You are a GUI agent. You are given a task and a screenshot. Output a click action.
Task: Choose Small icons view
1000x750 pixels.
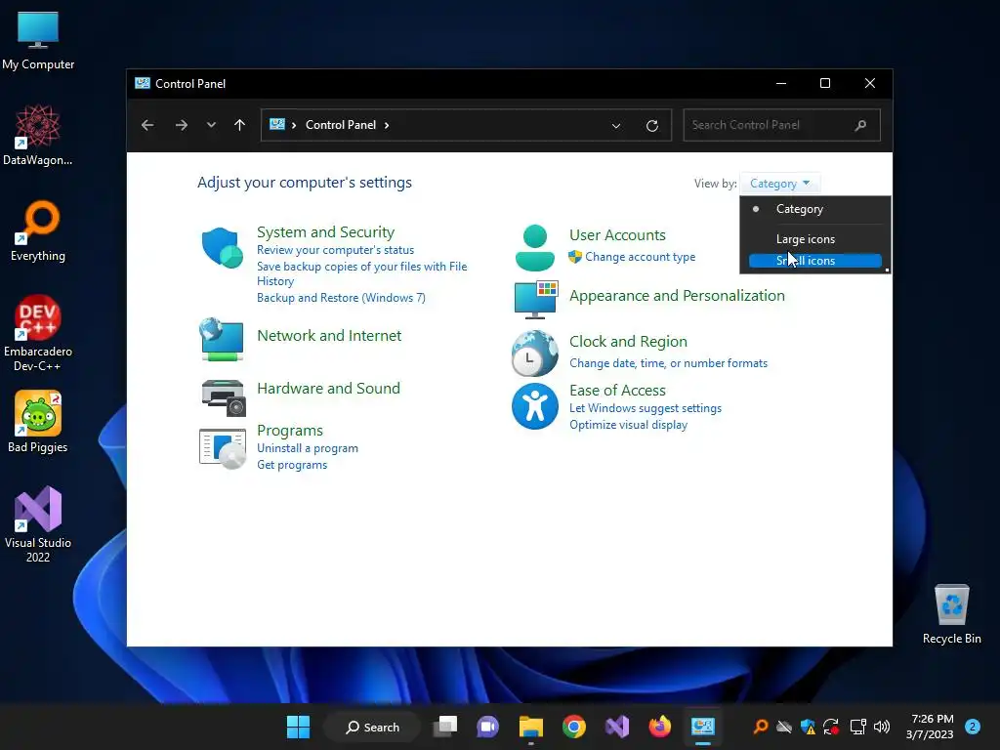[815, 260]
